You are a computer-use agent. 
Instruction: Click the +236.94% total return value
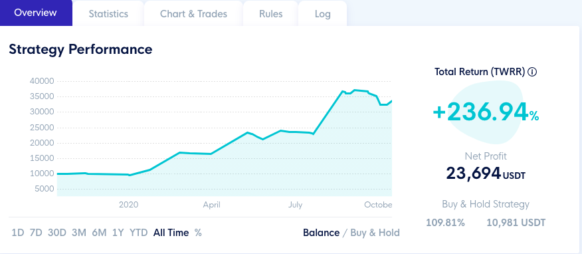click(486, 112)
